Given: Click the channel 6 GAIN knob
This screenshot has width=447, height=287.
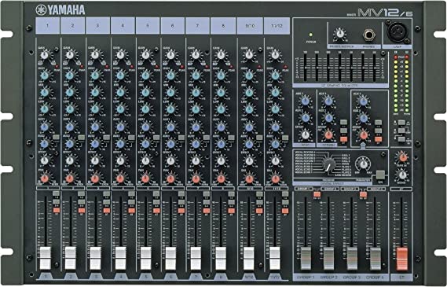Looking at the screenshot, I should point(170,55).
